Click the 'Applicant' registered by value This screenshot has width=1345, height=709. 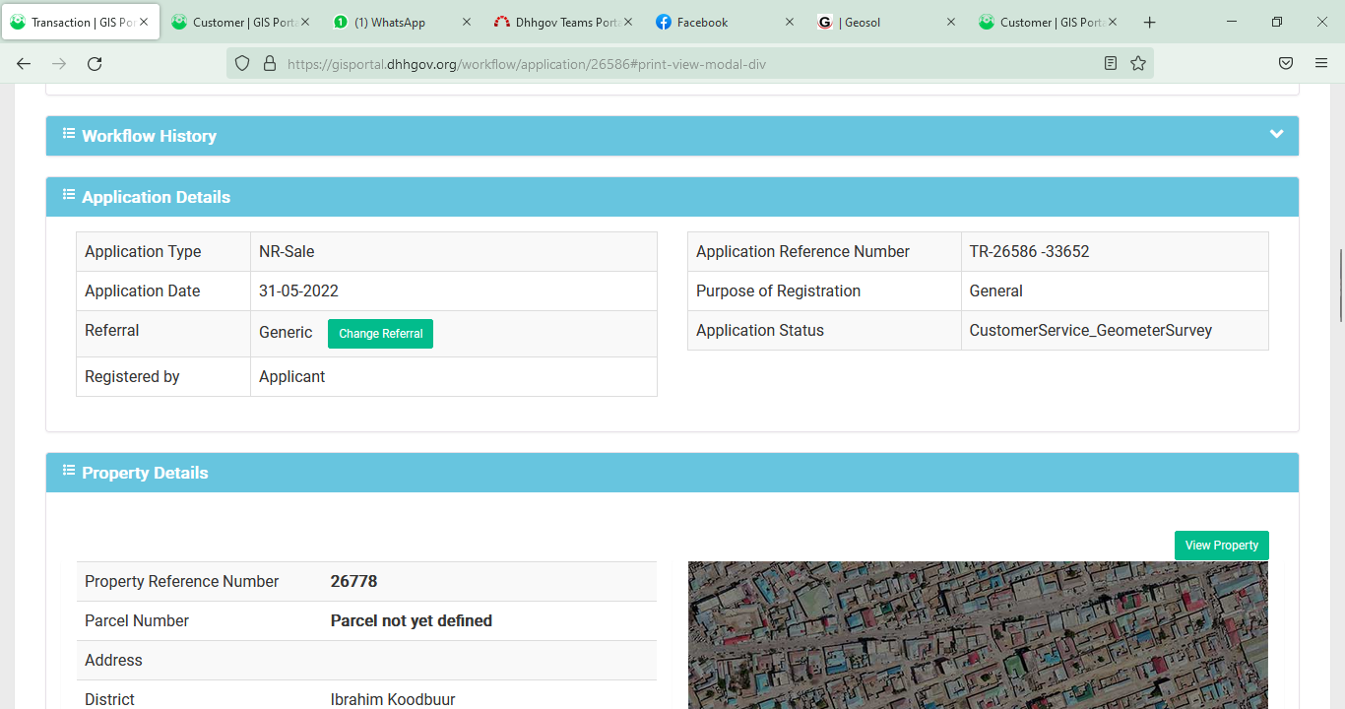pos(291,376)
